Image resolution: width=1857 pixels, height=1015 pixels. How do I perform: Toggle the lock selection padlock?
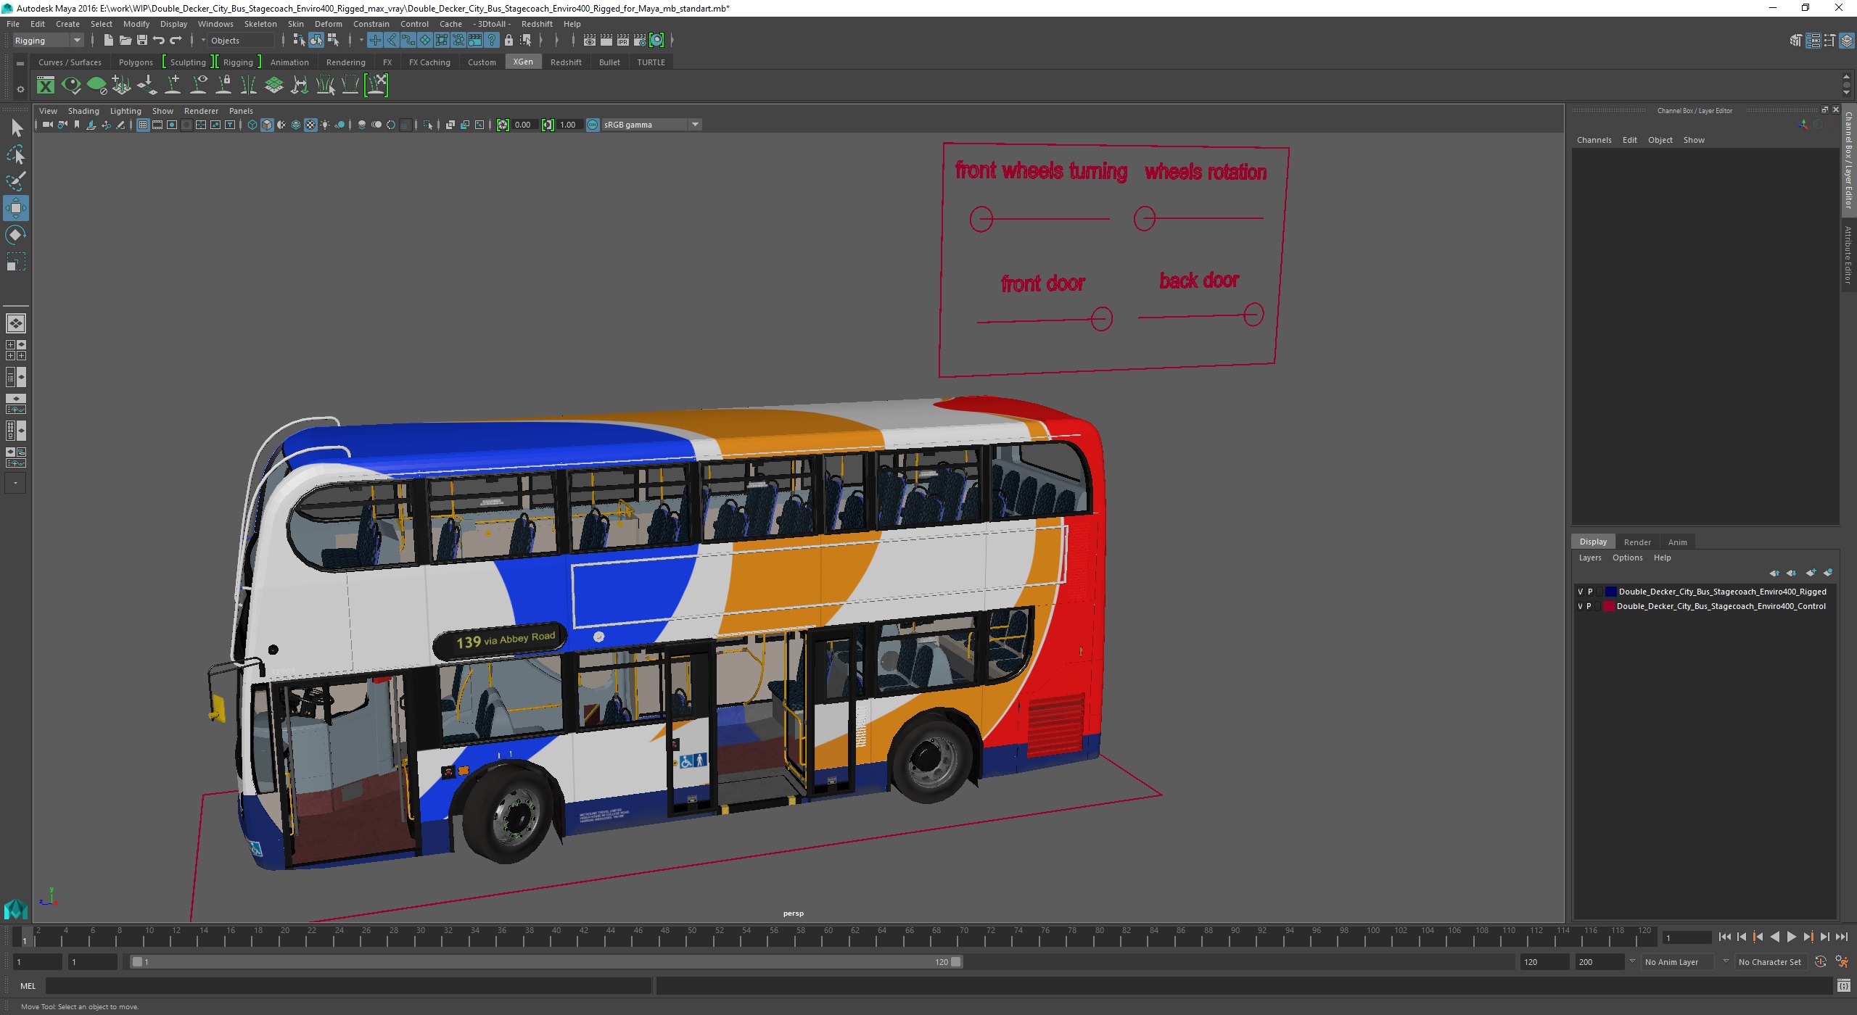[x=508, y=41]
